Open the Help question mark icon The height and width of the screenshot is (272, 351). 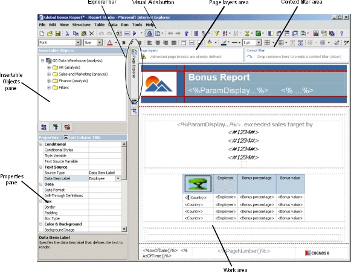point(341,34)
